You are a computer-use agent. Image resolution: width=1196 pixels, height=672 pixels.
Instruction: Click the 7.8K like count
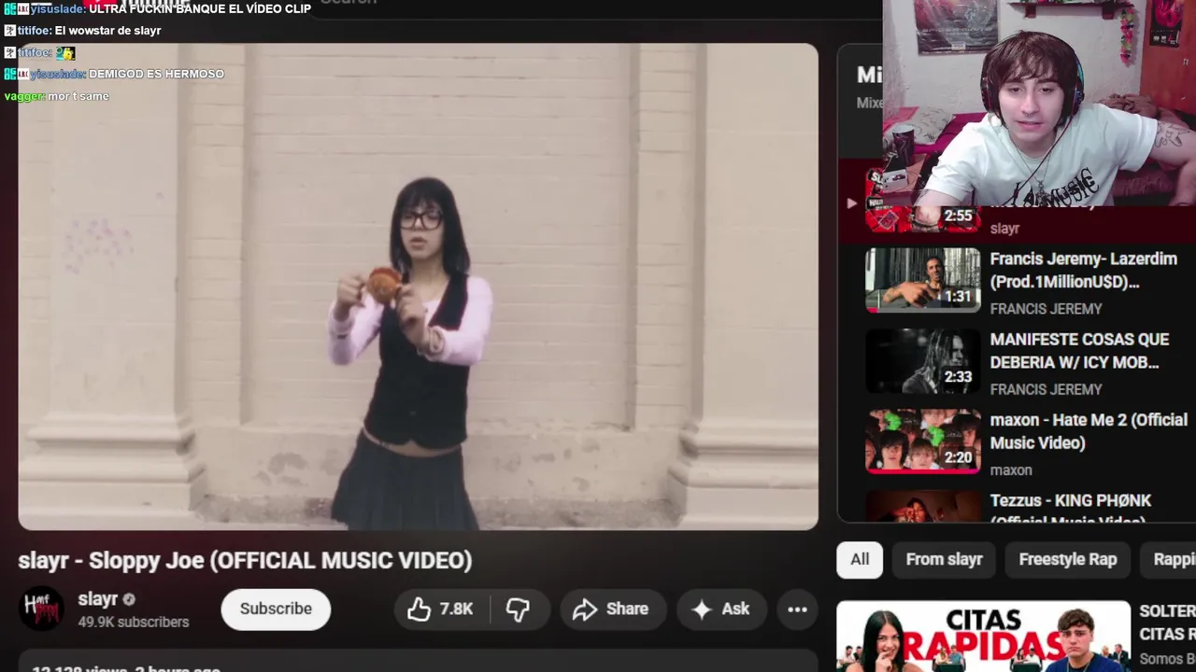pos(456,609)
